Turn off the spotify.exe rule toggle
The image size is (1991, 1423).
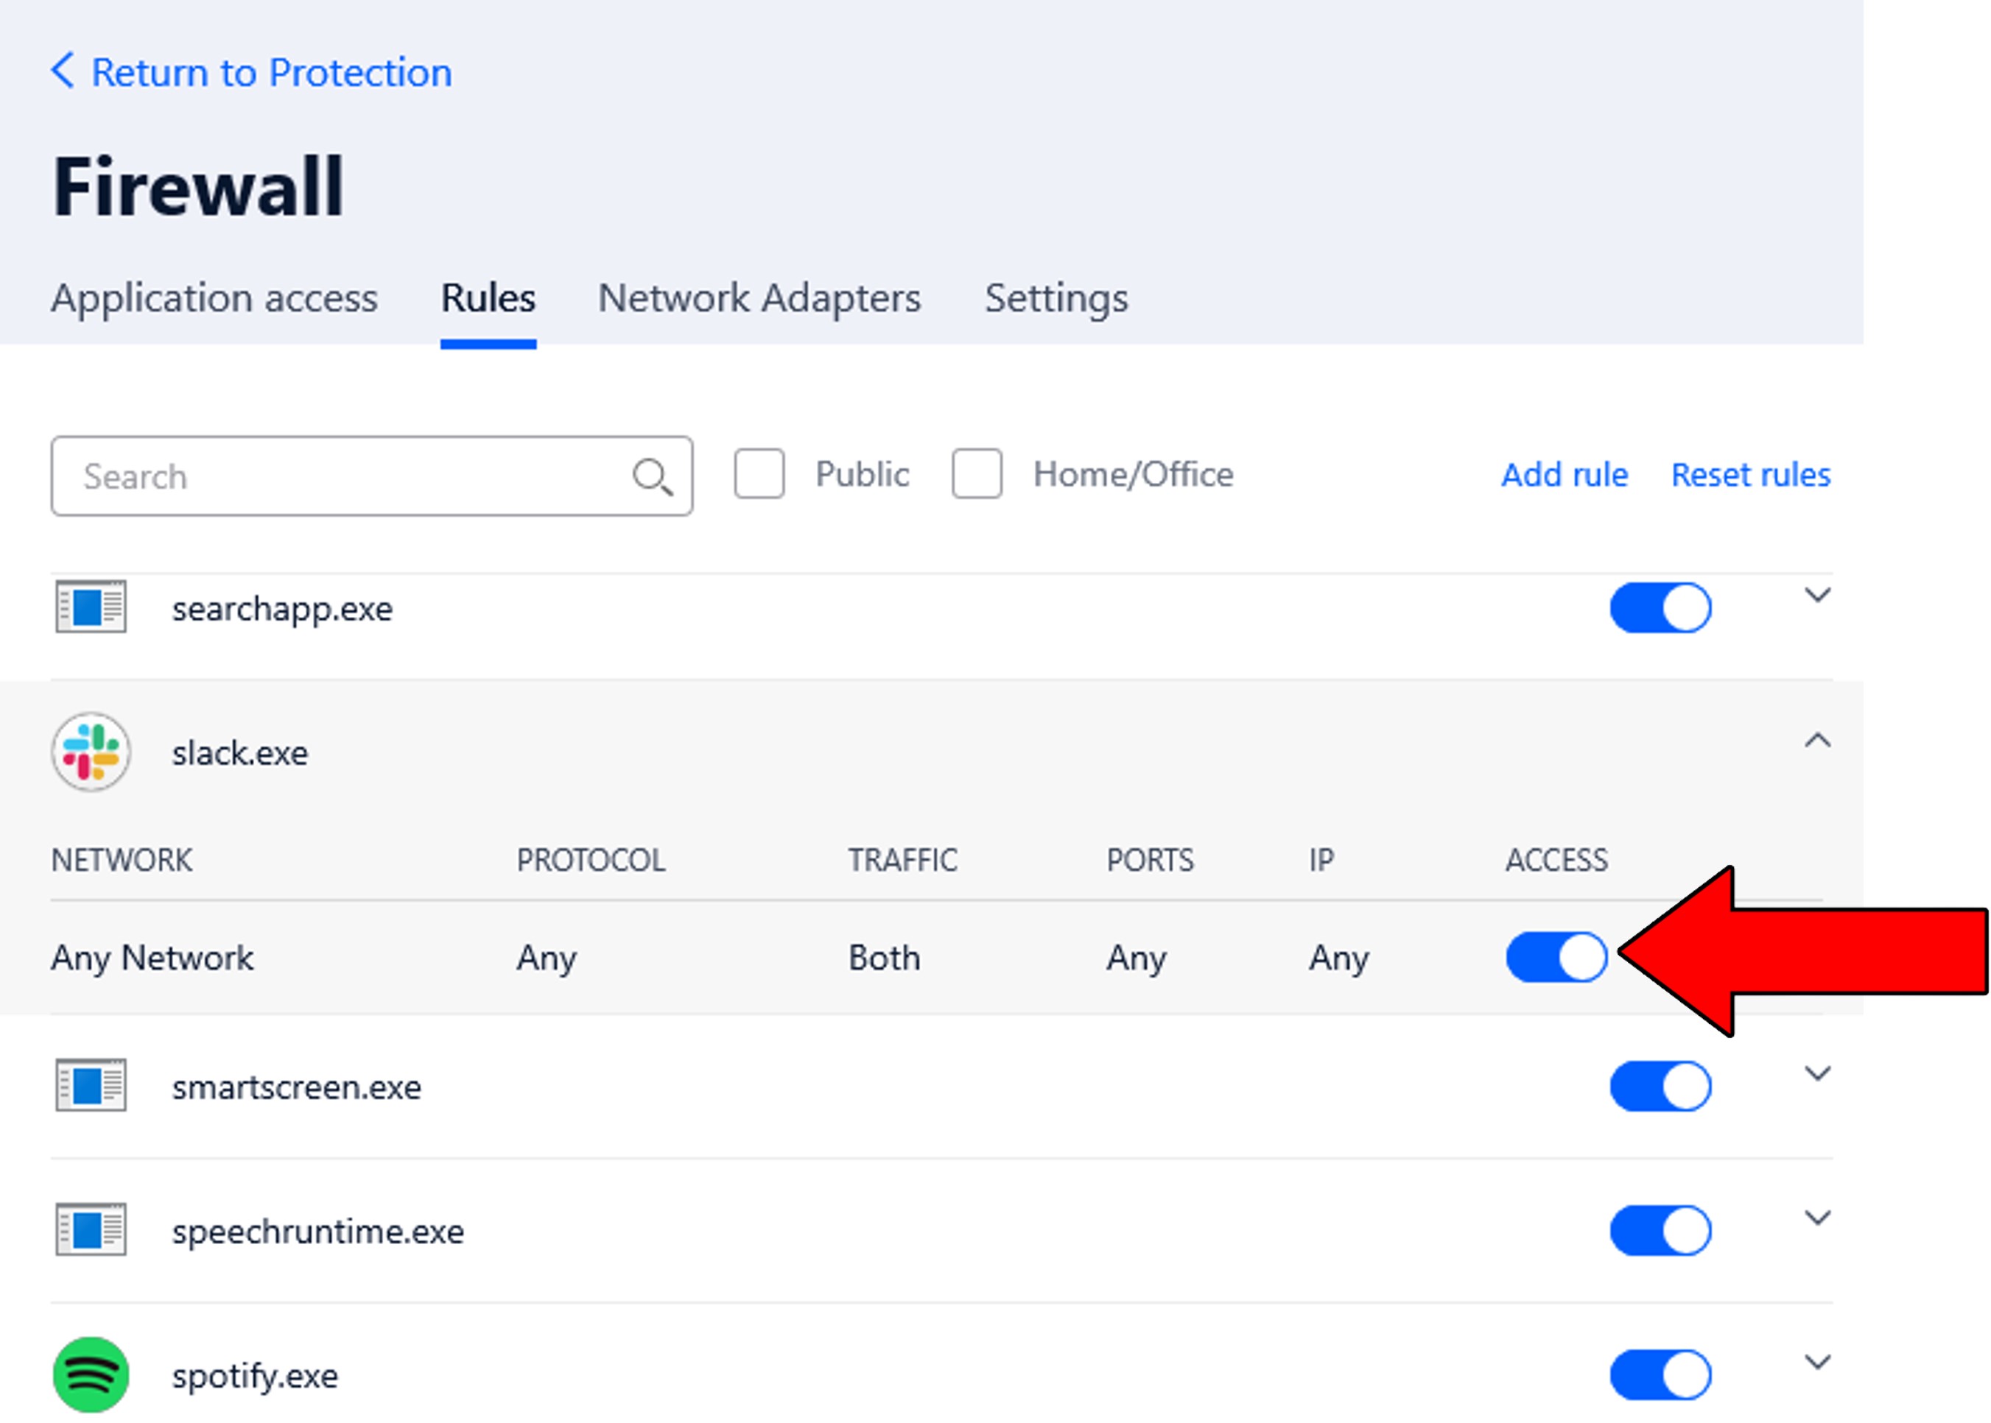[x=1660, y=1374]
